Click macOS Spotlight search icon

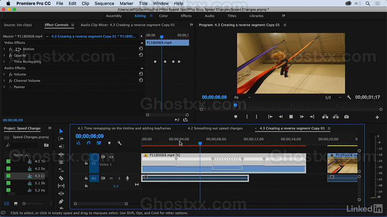click(x=368, y=4)
